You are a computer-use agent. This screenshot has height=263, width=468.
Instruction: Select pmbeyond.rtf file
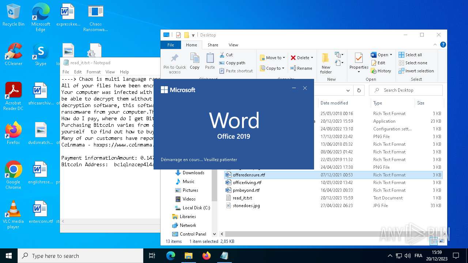click(x=333, y=190)
